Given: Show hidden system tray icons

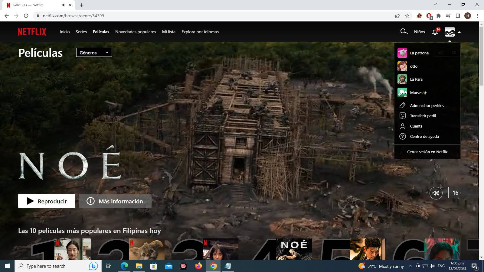Looking at the screenshot, I should tap(410, 266).
